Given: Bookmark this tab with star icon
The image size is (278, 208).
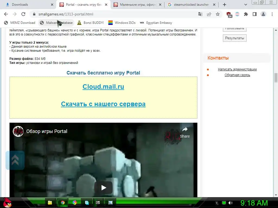Looking at the screenshot, I should [x=218, y=14].
